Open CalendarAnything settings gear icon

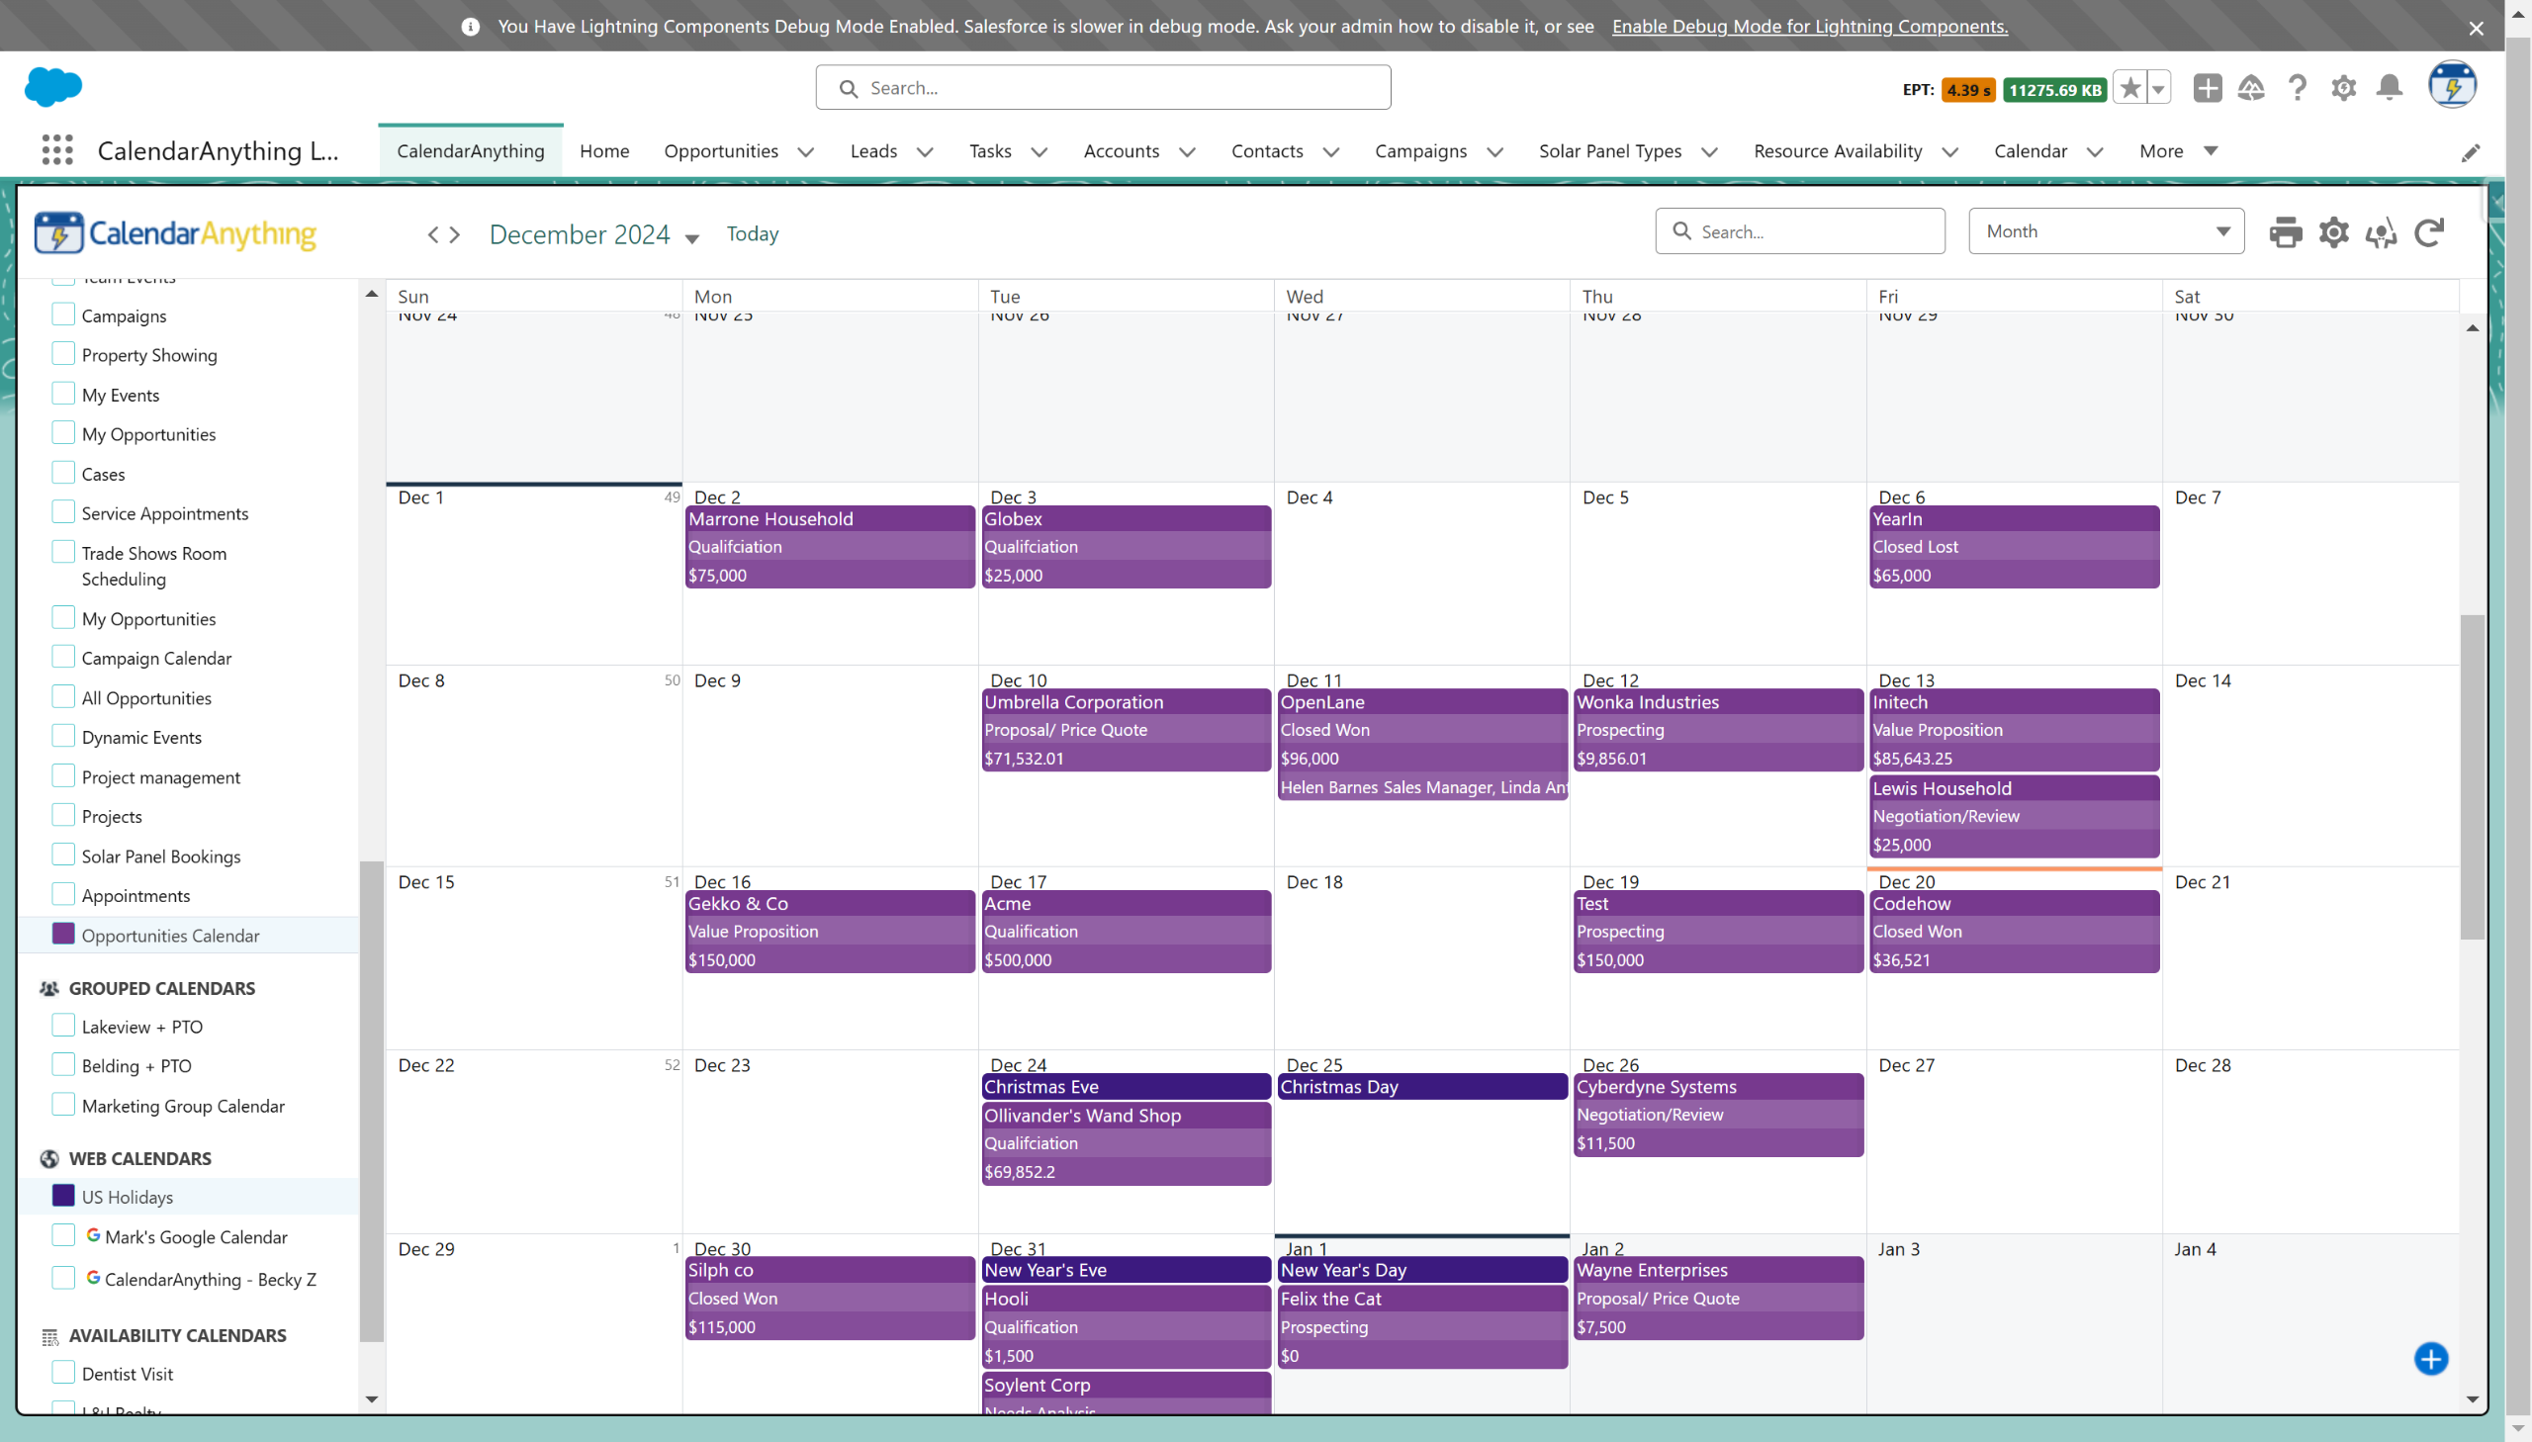[x=2333, y=232]
